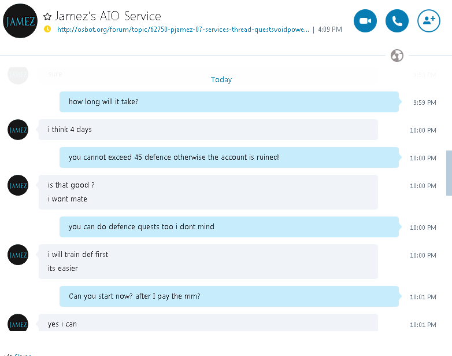Toggle the favorite star beside contact name
Image resolution: width=452 pixels, height=356 pixels.
pyautogui.click(x=47, y=17)
